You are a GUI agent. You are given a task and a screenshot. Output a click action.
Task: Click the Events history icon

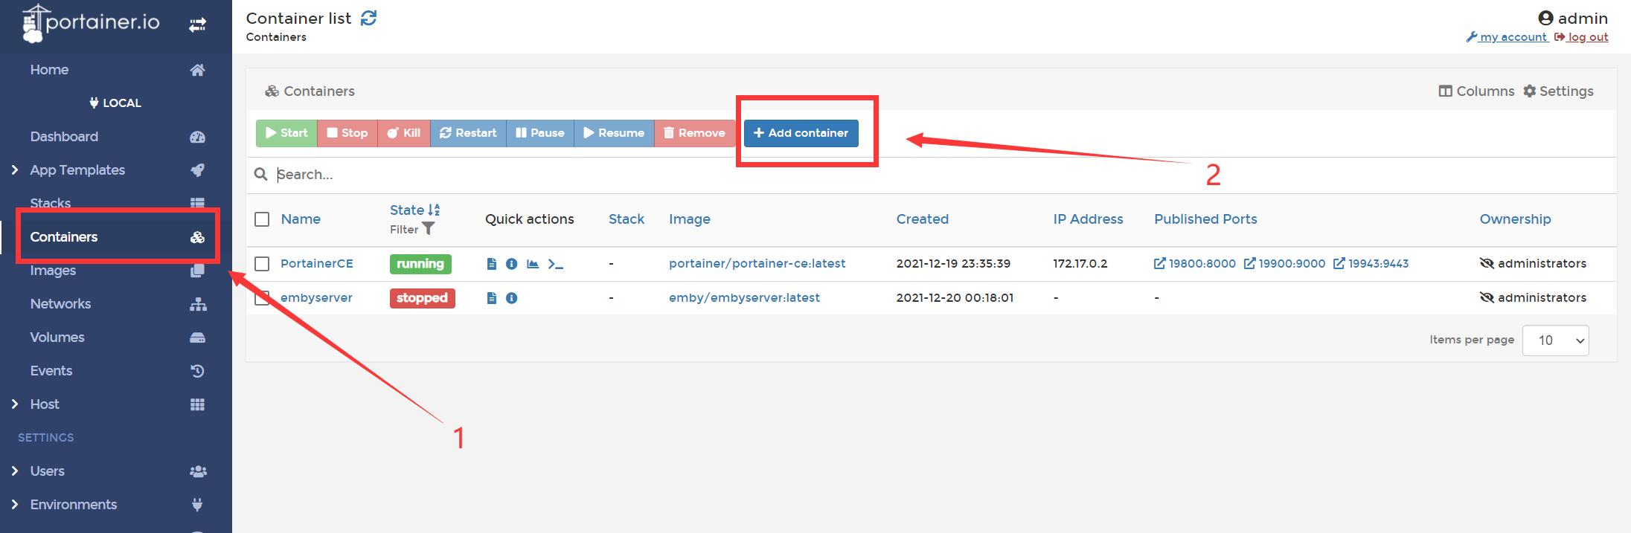coord(197,371)
